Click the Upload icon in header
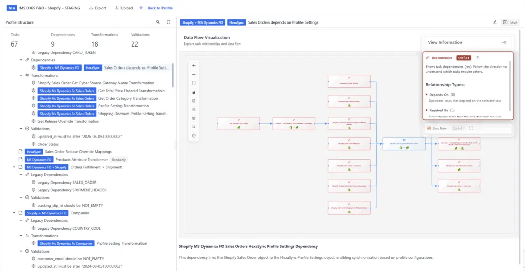The width and height of the screenshot is (525, 271). [x=116, y=8]
